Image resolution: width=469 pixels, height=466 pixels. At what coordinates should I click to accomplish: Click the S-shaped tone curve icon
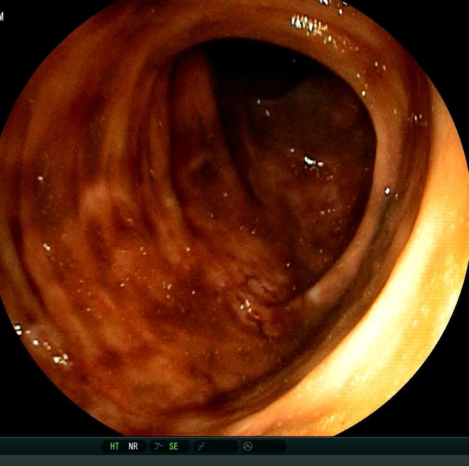[201, 447]
